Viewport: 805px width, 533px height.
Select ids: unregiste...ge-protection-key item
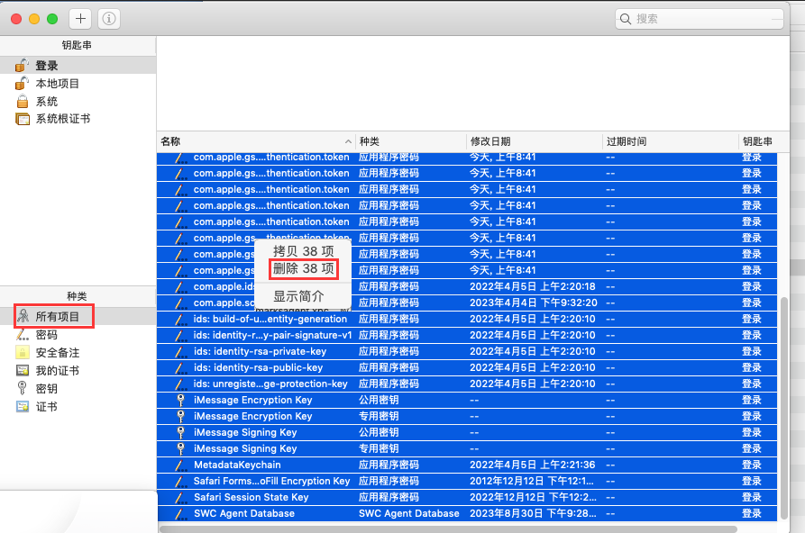pyautogui.click(x=270, y=384)
